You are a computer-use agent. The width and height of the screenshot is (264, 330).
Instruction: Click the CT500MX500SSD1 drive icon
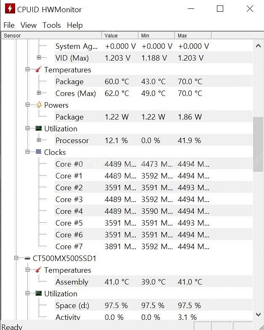coord(27,258)
